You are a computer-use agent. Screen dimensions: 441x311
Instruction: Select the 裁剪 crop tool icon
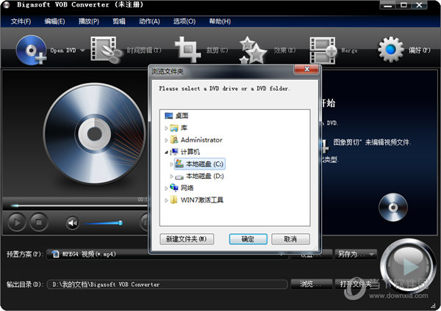[187, 49]
